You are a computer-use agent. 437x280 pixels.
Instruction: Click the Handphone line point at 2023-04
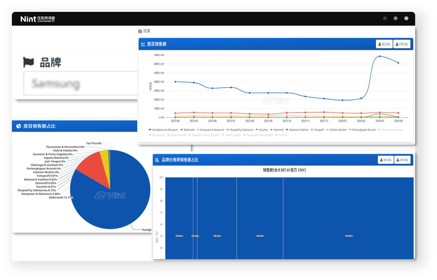point(175,82)
